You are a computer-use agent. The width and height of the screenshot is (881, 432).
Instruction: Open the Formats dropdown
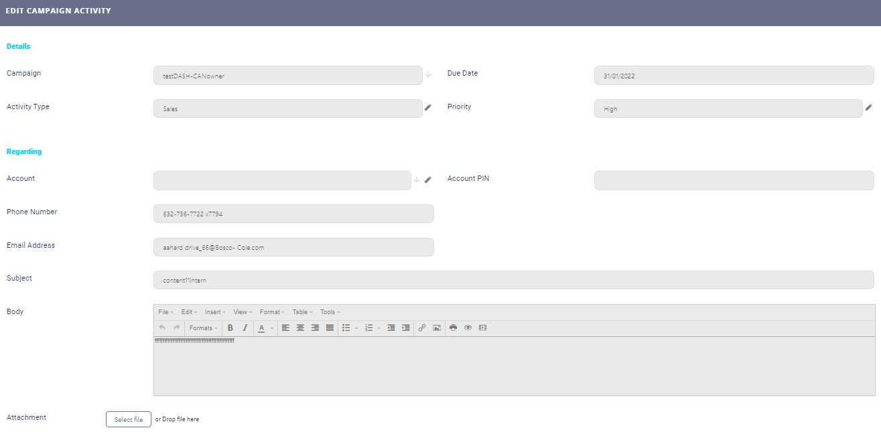[x=203, y=328]
